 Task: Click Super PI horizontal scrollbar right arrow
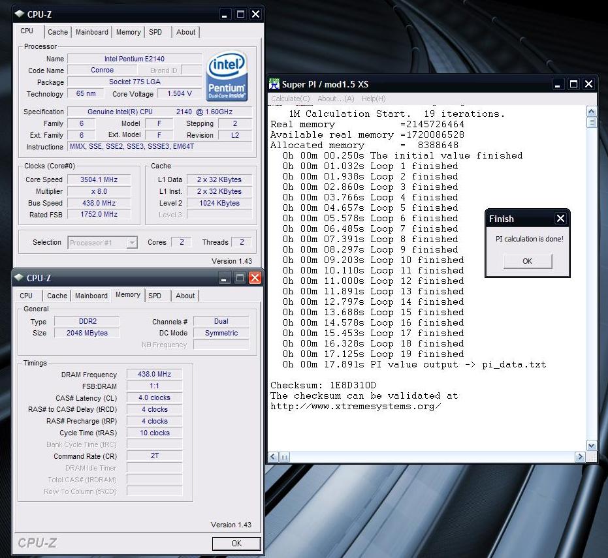(580, 457)
